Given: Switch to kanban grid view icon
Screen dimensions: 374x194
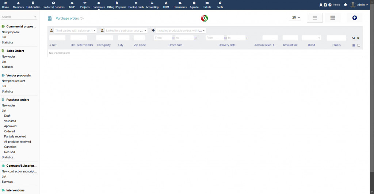Looking at the screenshot, I should click(333, 18).
